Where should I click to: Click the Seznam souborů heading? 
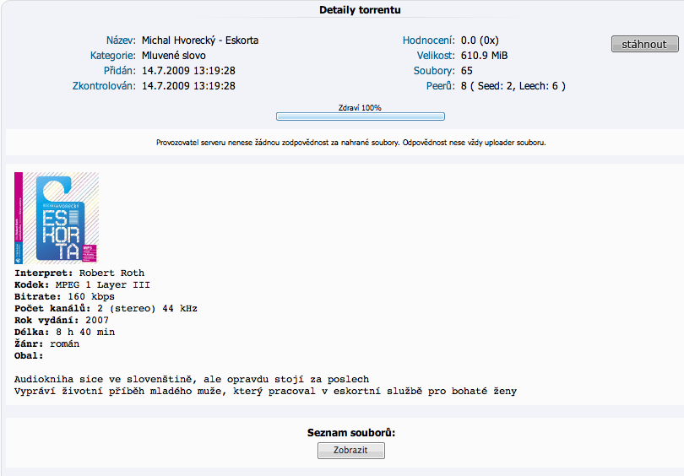(x=351, y=433)
